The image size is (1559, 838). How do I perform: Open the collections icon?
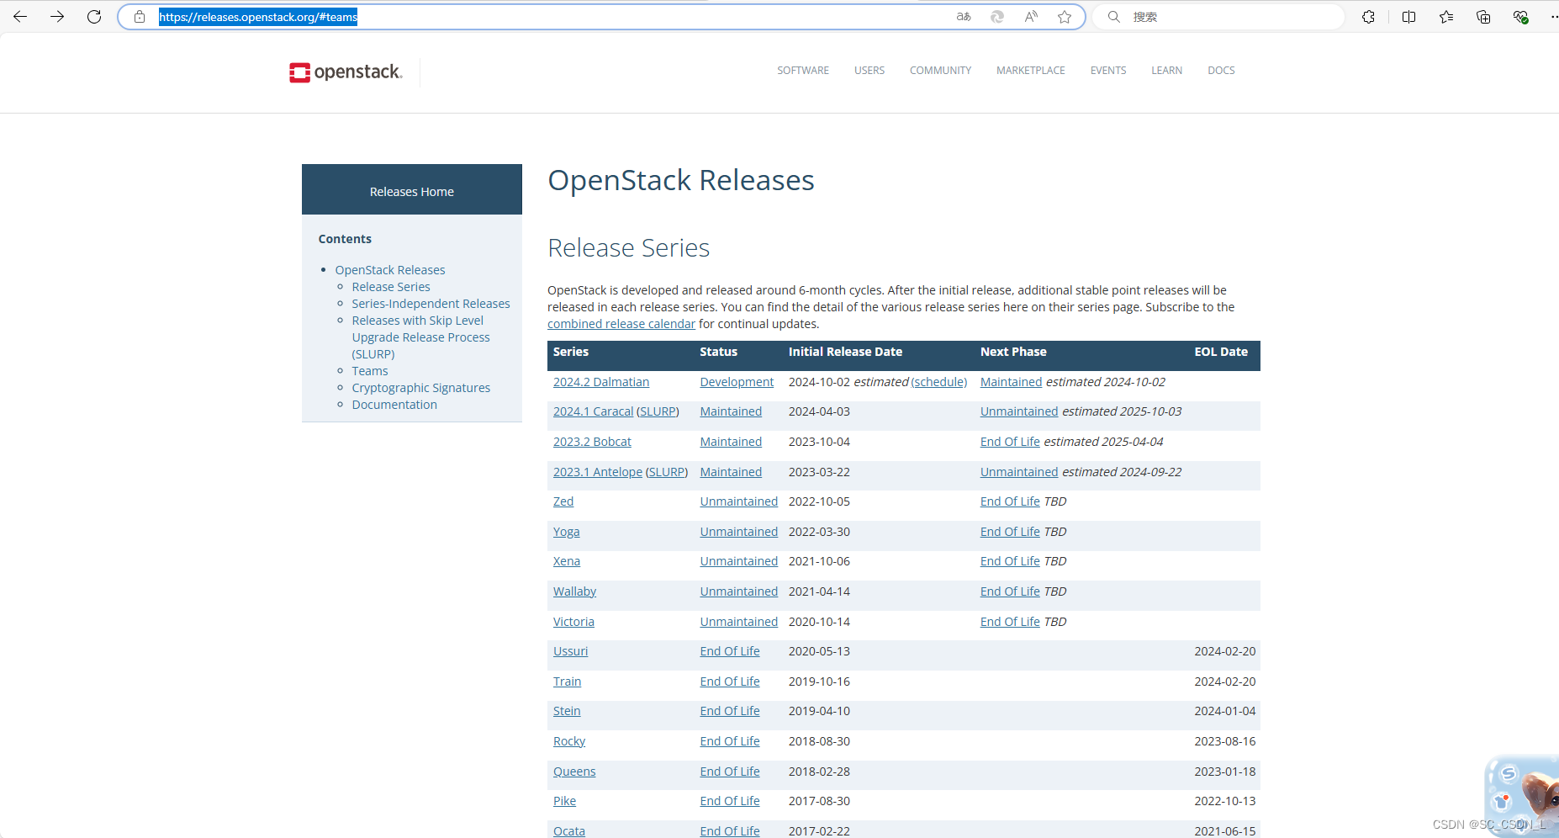pos(1483,17)
